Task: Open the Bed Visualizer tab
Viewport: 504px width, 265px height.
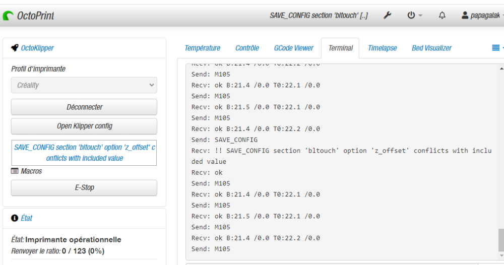Action: coord(432,48)
